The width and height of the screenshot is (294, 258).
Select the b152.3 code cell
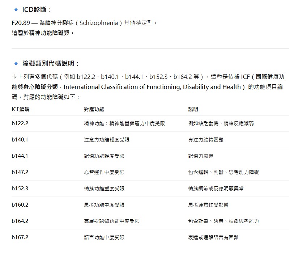pos(20,189)
